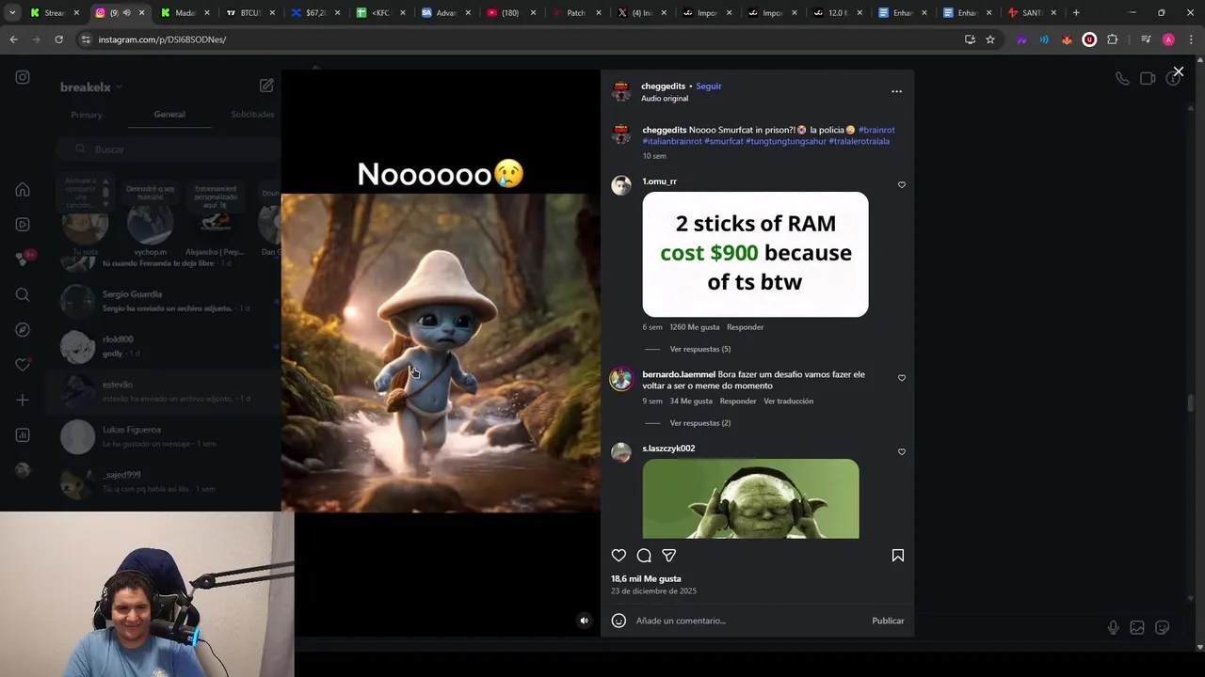The height and width of the screenshot is (677, 1205).
Task: Click the Buscar search field in messages
Action: pyautogui.click(x=168, y=150)
